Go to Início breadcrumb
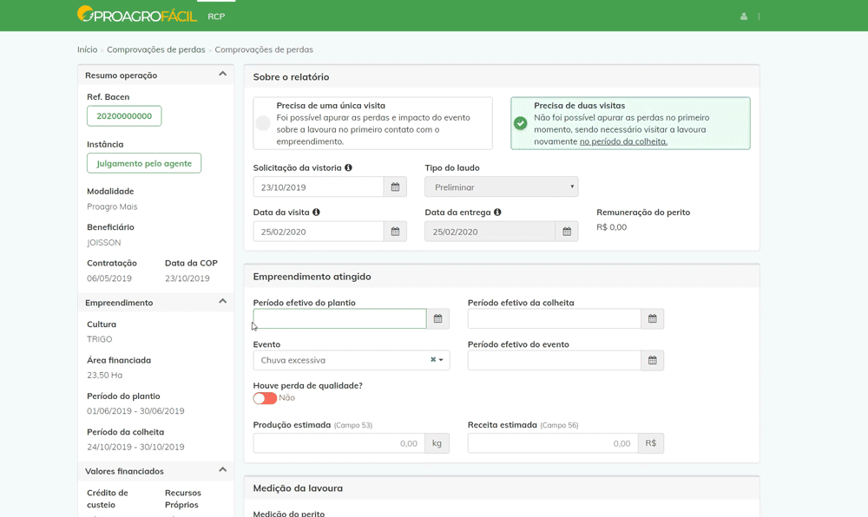This screenshot has width=868, height=517. [88, 49]
